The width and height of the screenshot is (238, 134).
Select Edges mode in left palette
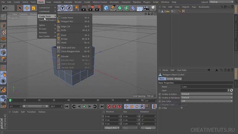point(3,52)
